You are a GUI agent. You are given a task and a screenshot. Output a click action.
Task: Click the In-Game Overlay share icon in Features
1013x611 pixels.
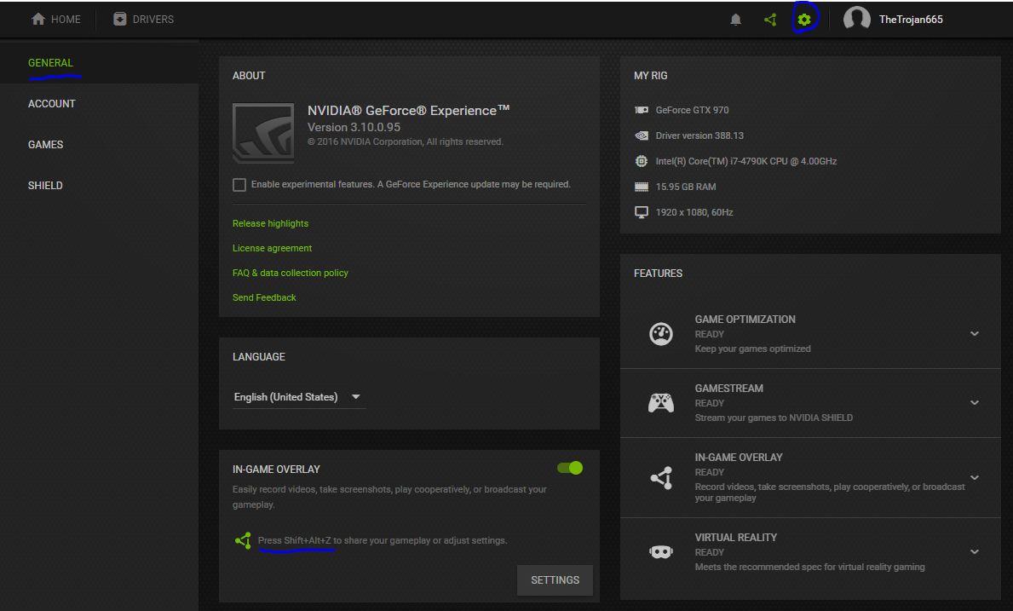point(661,478)
